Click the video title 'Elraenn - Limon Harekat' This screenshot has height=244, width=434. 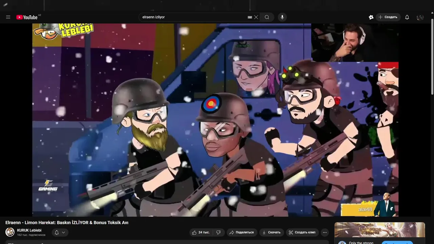(x=67, y=223)
